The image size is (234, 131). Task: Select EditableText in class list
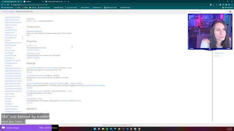click(9, 28)
